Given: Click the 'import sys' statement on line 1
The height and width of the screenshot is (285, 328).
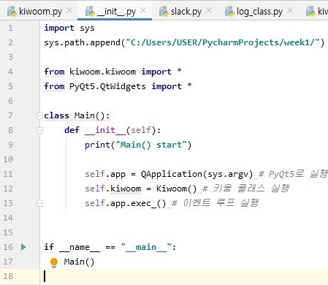Looking at the screenshot, I should tap(69, 28).
